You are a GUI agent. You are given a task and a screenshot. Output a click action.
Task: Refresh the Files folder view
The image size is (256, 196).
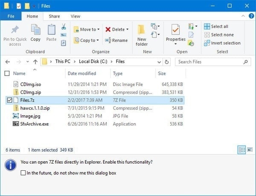coord(167,62)
